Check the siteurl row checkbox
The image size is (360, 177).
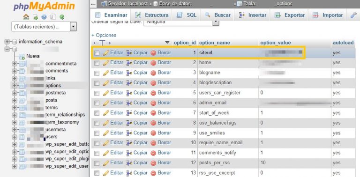[x=97, y=53]
